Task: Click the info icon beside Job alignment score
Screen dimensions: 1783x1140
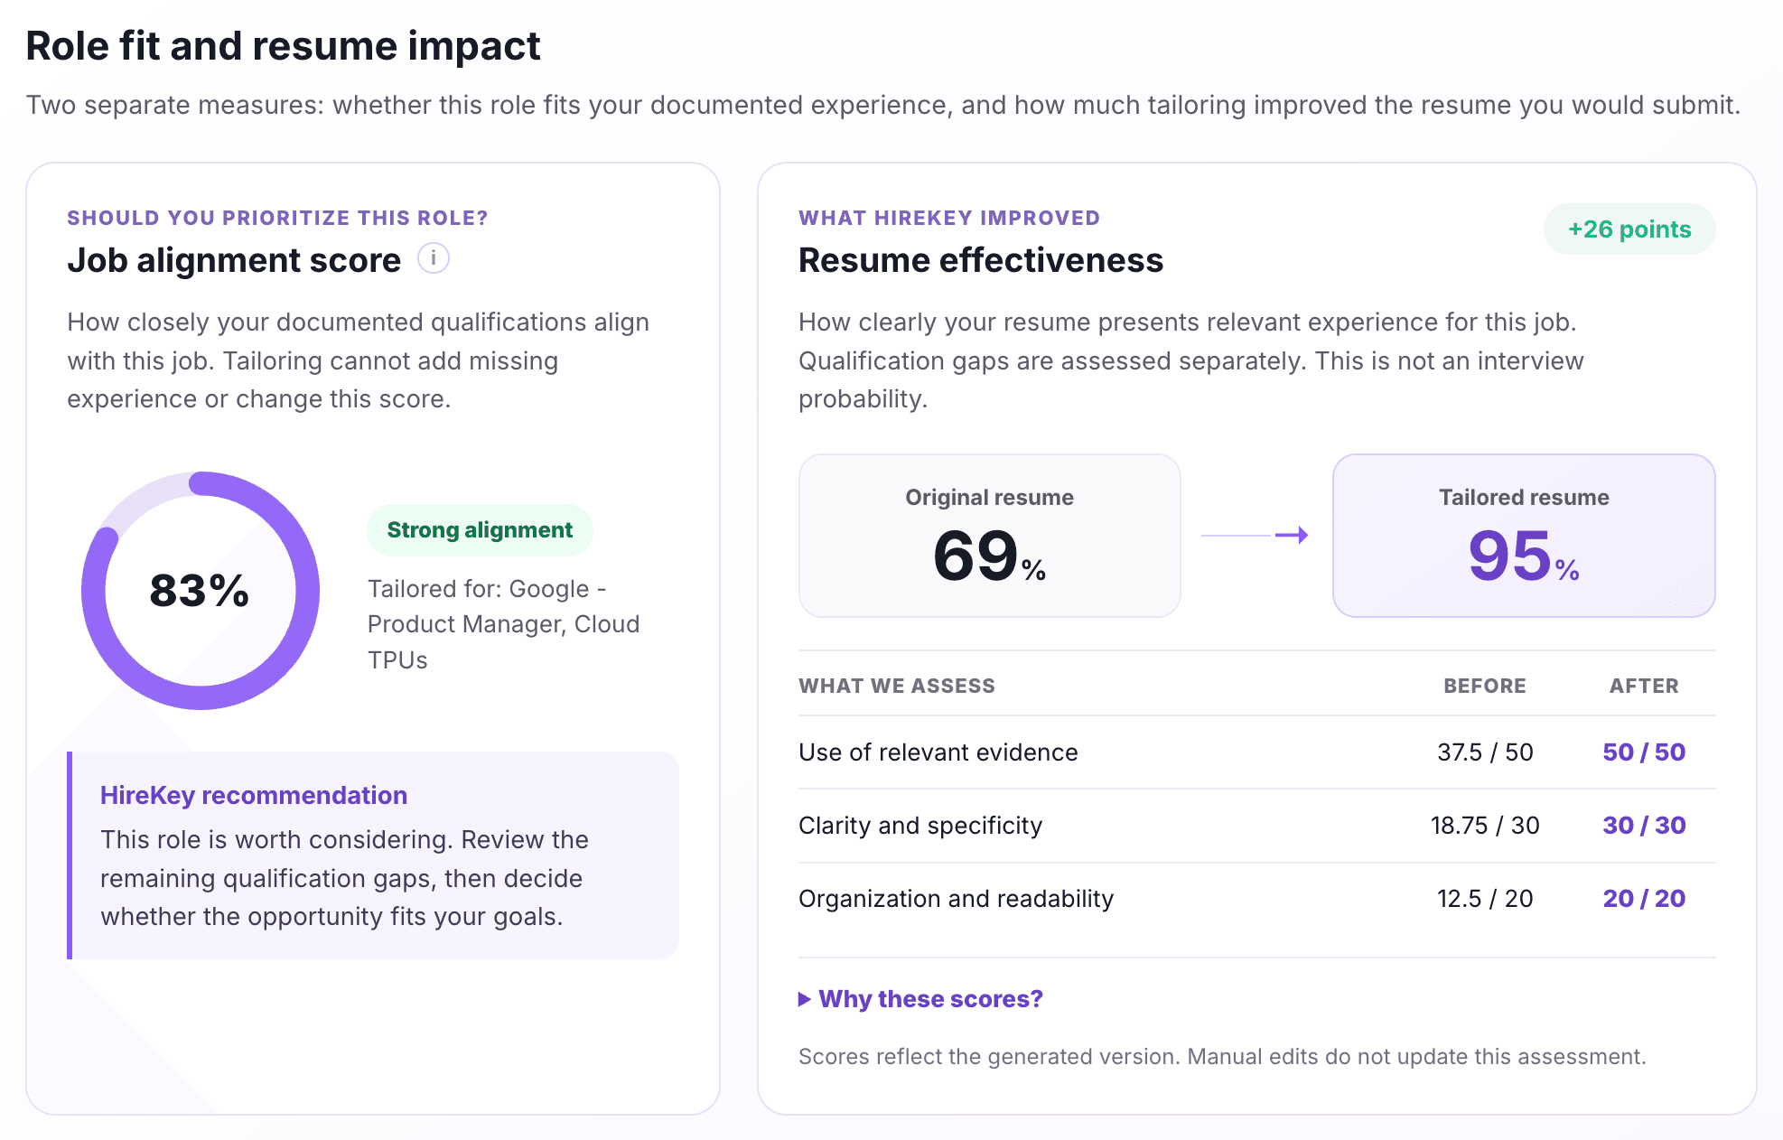Action: (434, 259)
